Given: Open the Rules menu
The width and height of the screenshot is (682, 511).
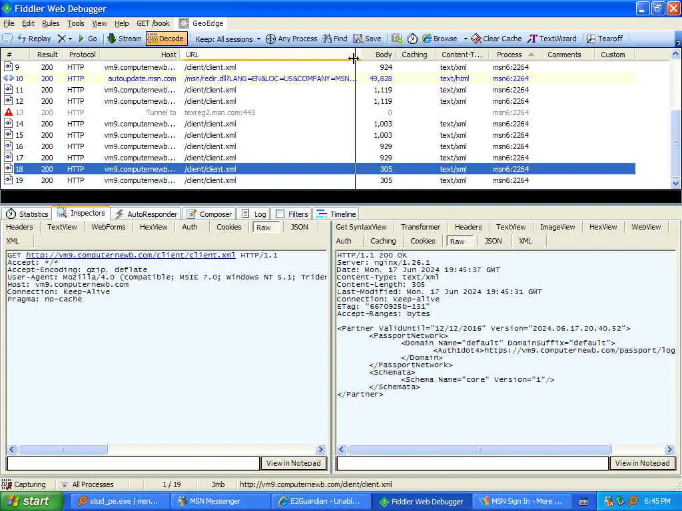Looking at the screenshot, I should pos(51,23).
